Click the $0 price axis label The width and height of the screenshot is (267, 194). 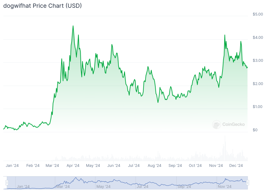255,130
